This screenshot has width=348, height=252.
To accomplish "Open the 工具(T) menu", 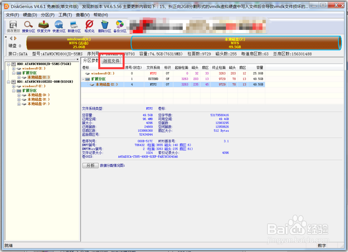I will [65, 15].
